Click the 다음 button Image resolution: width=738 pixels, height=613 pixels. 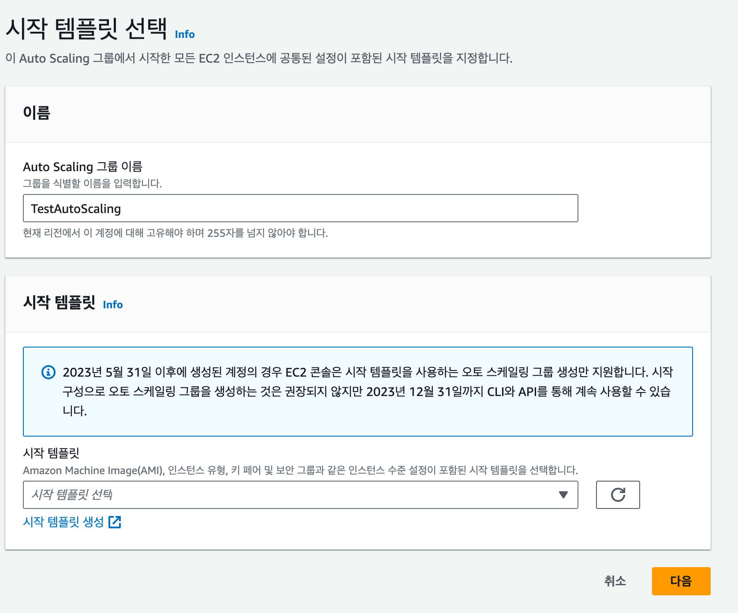(x=681, y=581)
